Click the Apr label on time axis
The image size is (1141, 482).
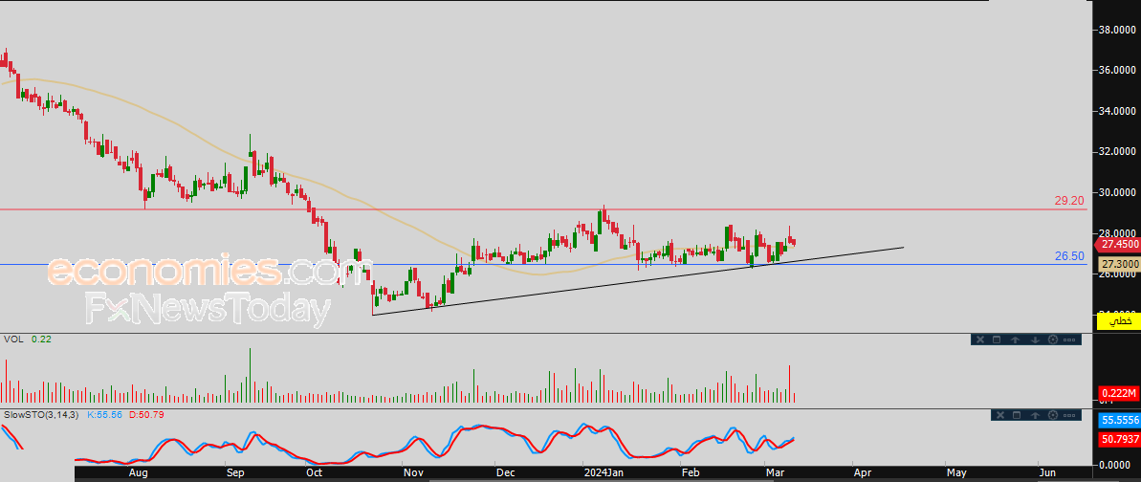[x=863, y=473]
